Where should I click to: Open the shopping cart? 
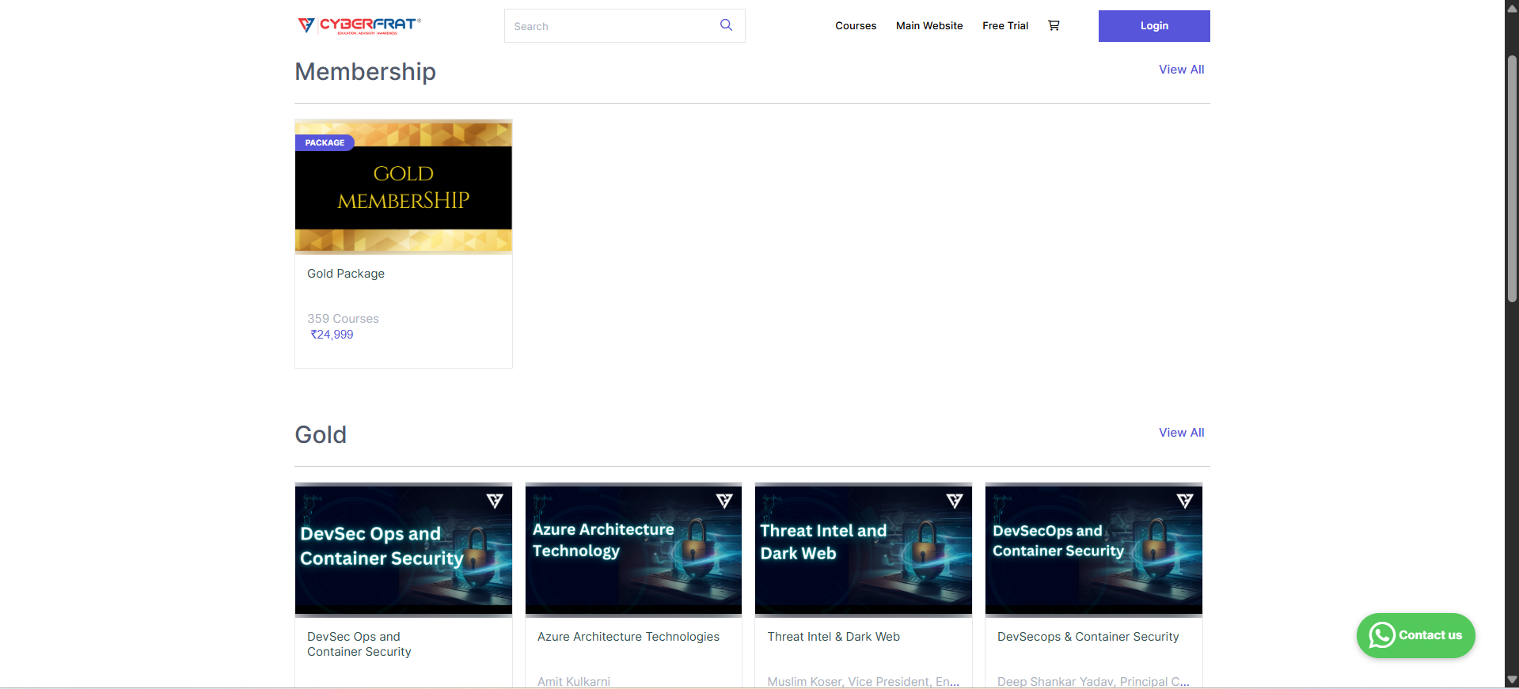tap(1054, 25)
